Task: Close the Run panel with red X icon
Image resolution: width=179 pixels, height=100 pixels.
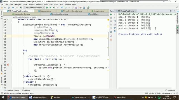Action: tap(111, 40)
